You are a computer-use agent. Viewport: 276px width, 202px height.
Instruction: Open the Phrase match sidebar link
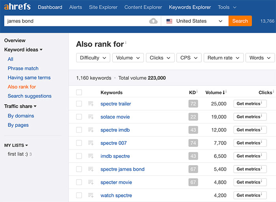(23, 69)
